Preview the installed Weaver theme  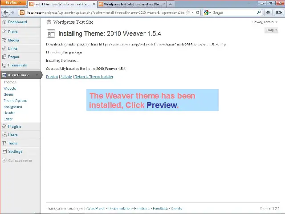pos(52,77)
